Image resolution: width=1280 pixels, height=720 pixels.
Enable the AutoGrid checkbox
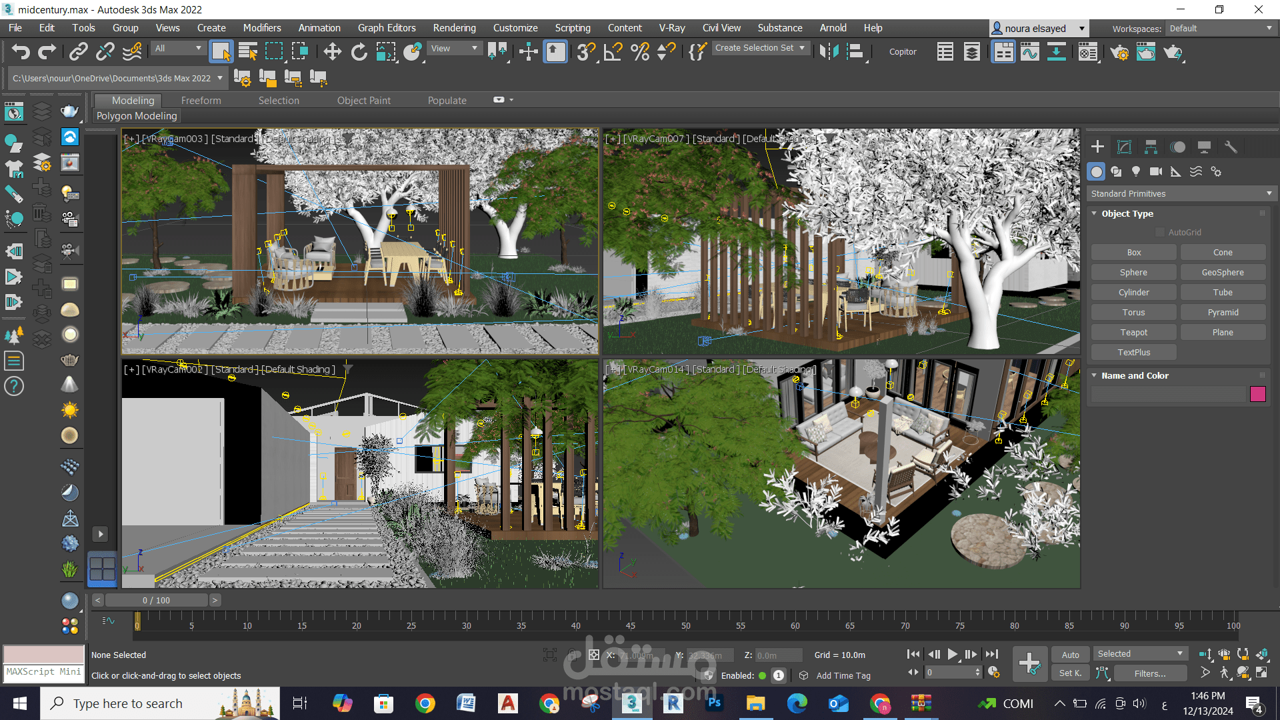(x=1160, y=232)
